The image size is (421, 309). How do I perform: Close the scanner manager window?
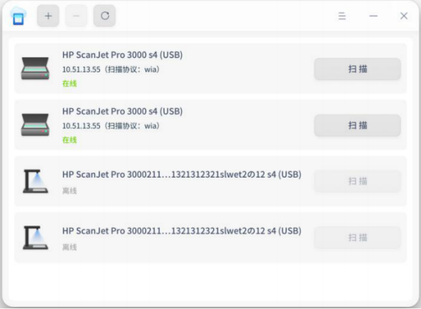(x=404, y=16)
